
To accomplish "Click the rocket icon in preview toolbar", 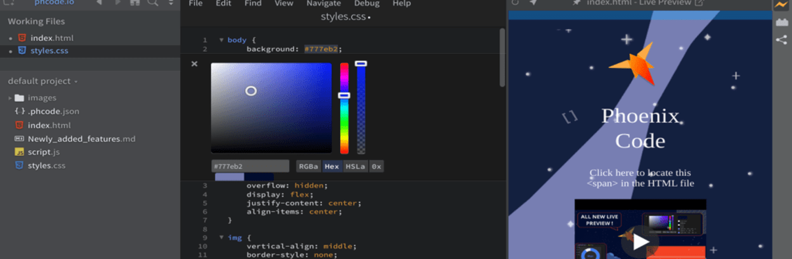I will tap(533, 2).
